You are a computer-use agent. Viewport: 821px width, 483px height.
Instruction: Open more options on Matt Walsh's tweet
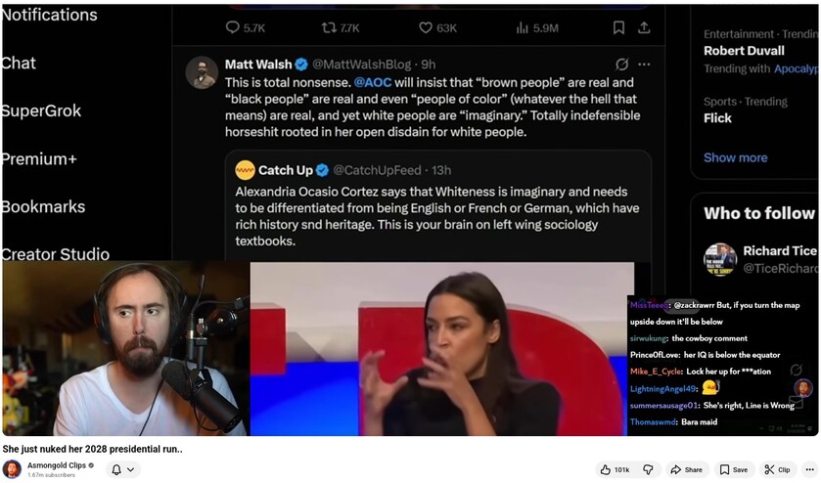click(644, 65)
